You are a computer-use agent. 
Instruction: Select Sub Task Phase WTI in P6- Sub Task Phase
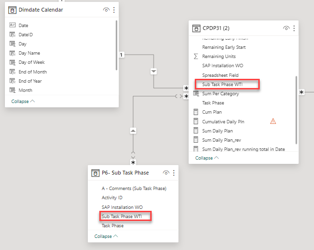pyautogui.click(x=122, y=217)
